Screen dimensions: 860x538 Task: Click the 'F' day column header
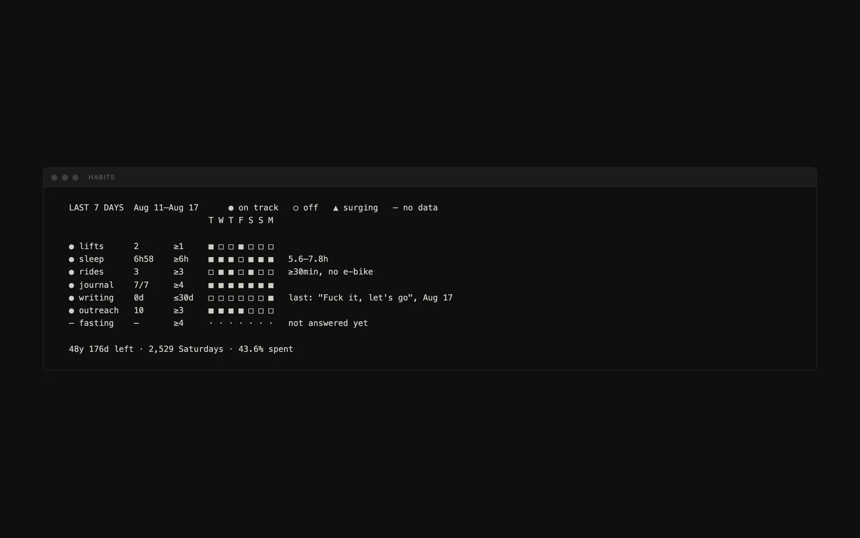click(x=241, y=221)
